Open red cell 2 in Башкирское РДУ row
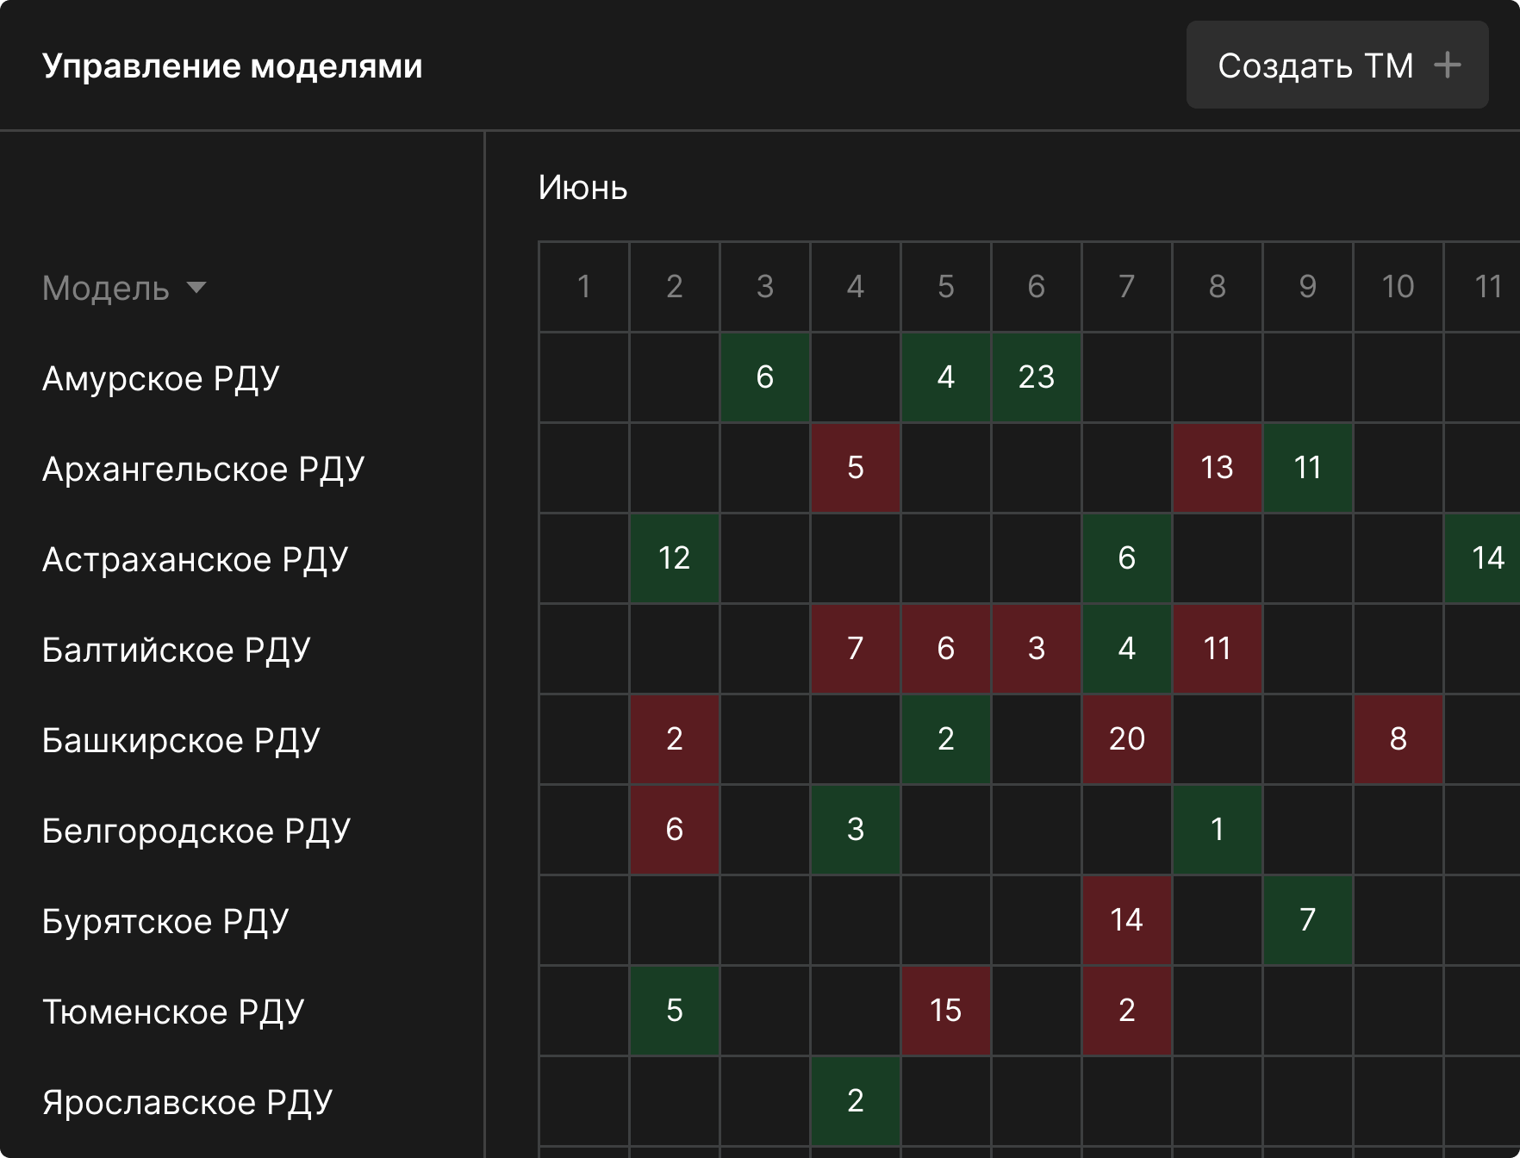1520x1158 pixels. (675, 739)
